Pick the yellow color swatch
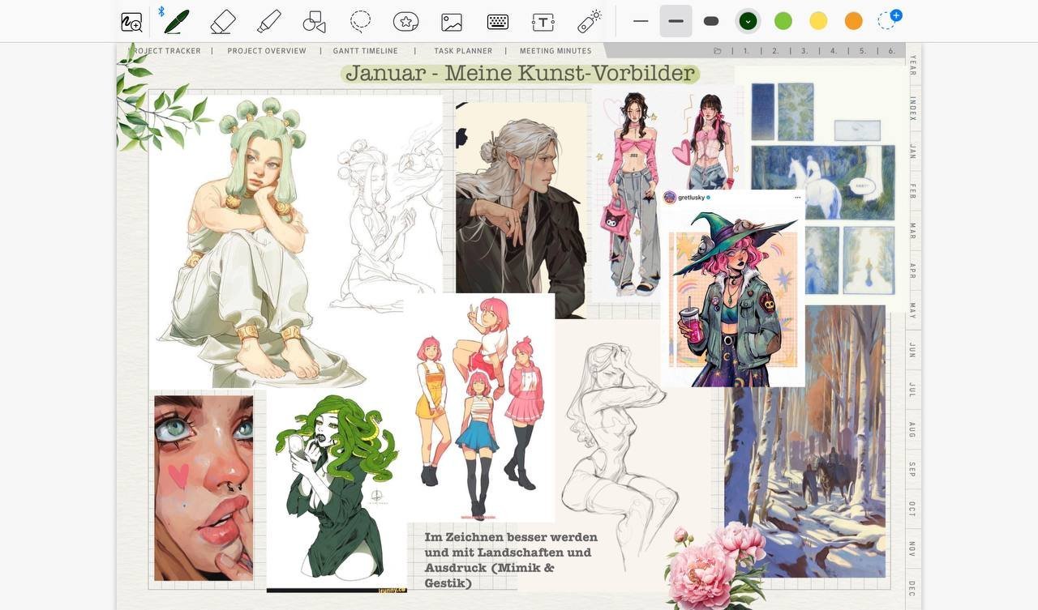The width and height of the screenshot is (1038, 610). click(x=818, y=21)
